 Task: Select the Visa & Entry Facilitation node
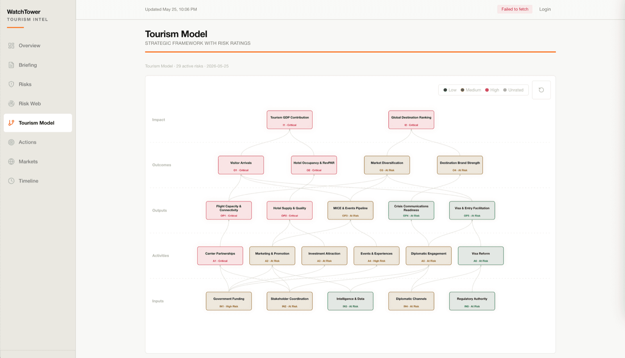pos(472,211)
